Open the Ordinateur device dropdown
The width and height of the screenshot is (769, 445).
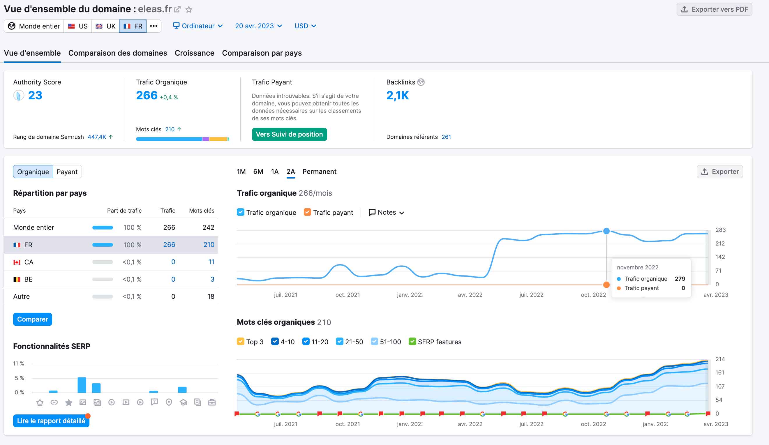pyautogui.click(x=198, y=26)
